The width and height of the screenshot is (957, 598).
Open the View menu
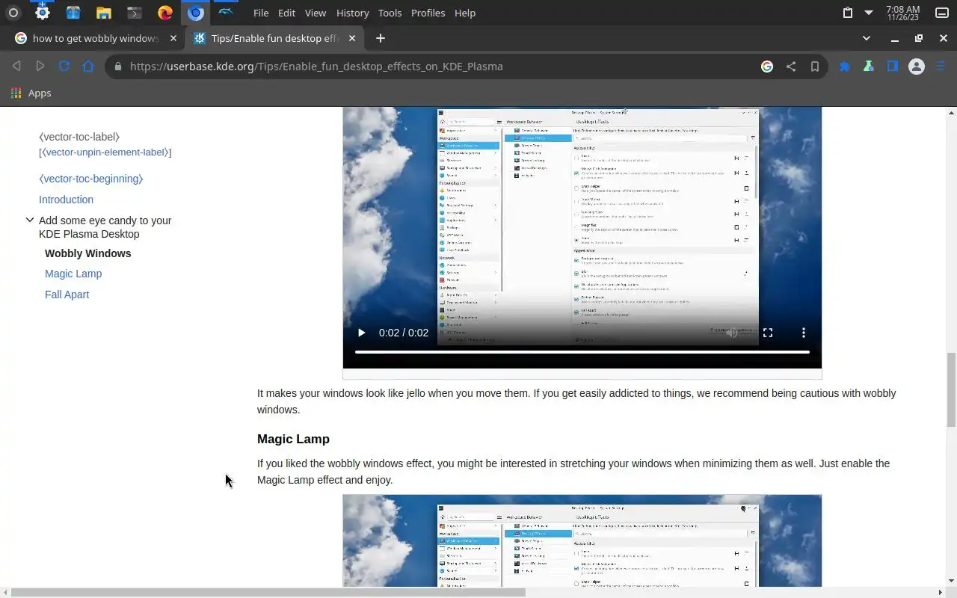coord(316,13)
